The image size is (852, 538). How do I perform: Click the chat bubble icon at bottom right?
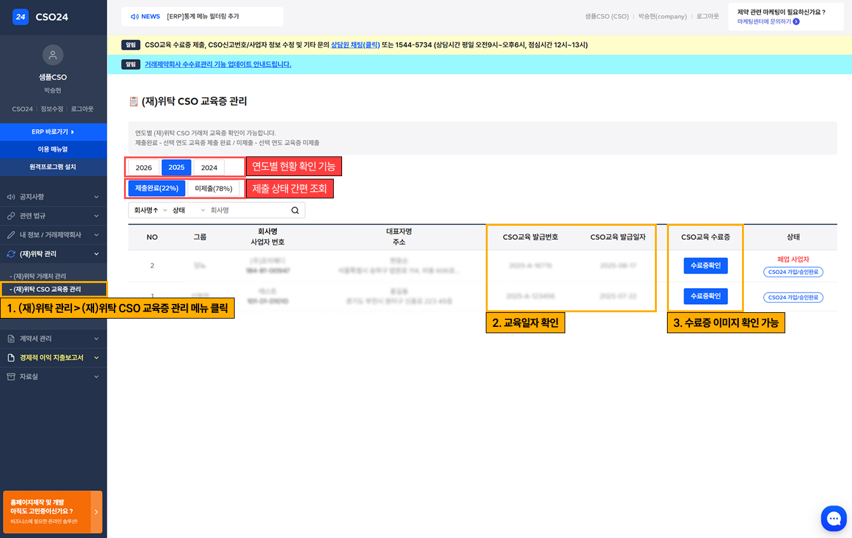(834, 518)
